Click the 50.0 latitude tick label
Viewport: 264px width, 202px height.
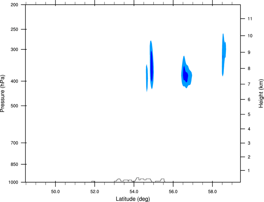(55, 192)
